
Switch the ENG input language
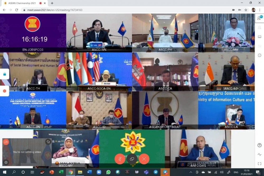point(236,172)
